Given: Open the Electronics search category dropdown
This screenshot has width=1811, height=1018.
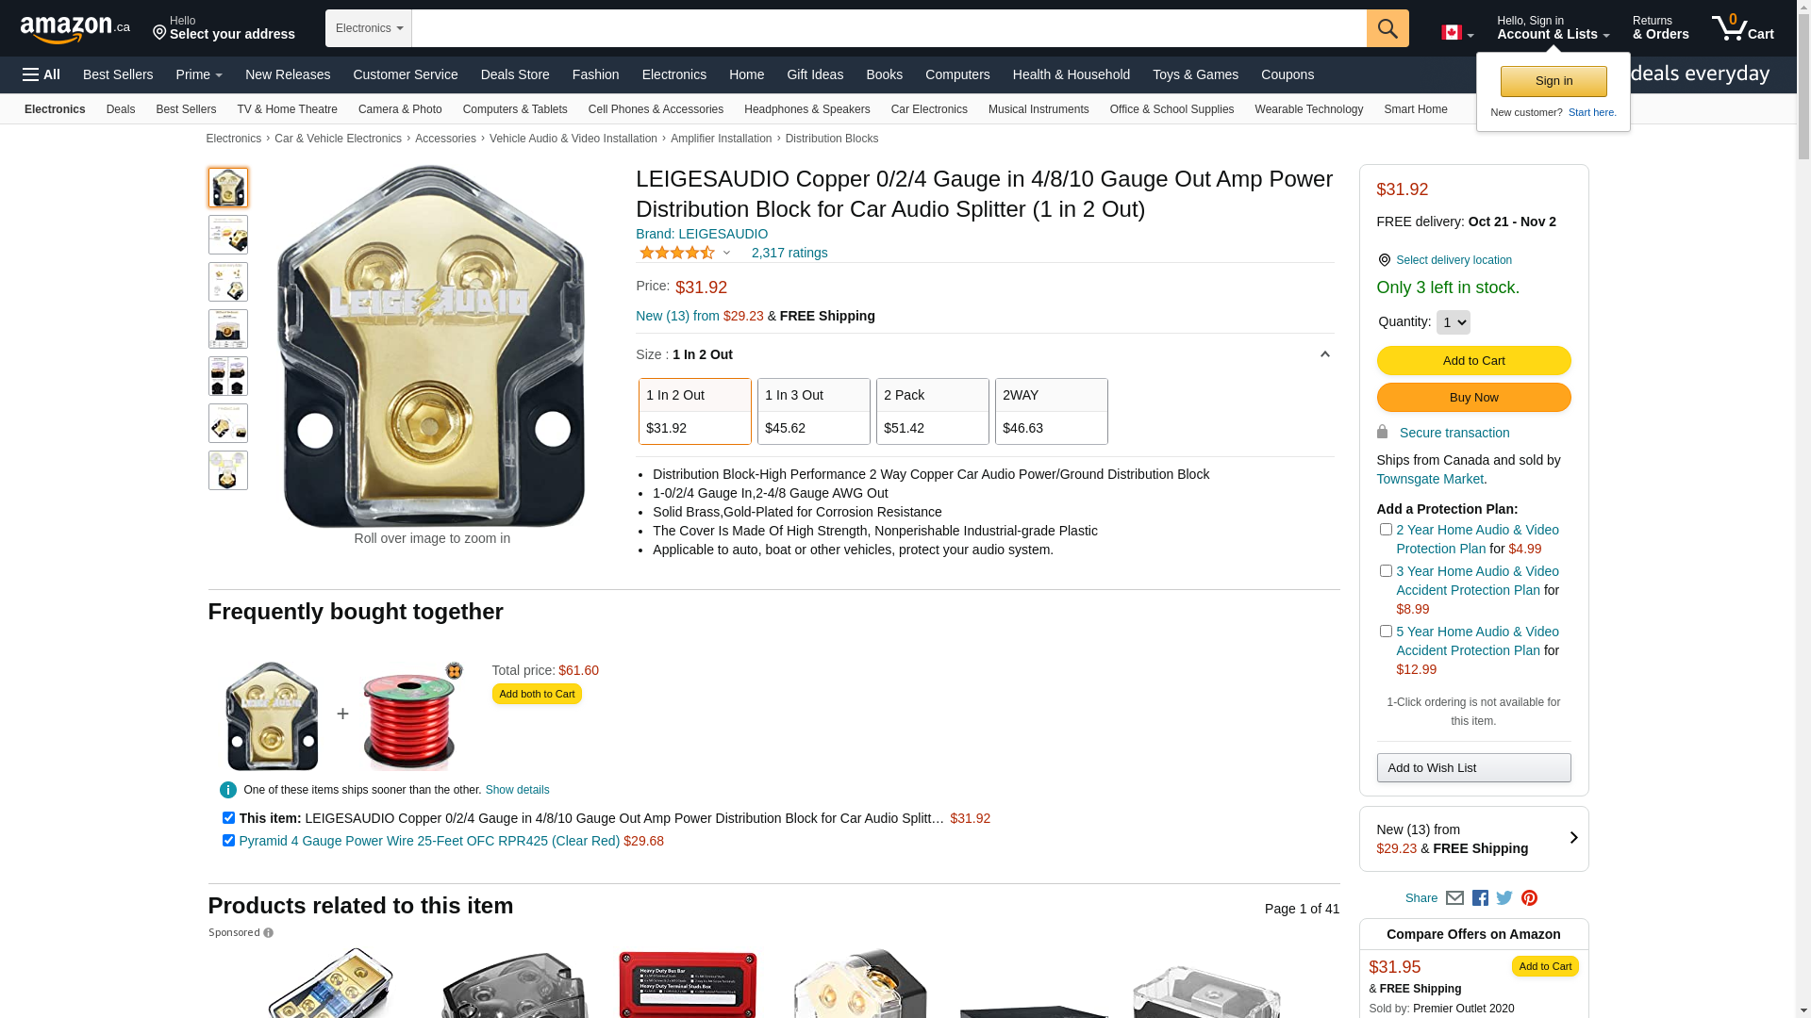Looking at the screenshot, I should (x=369, y=28).
